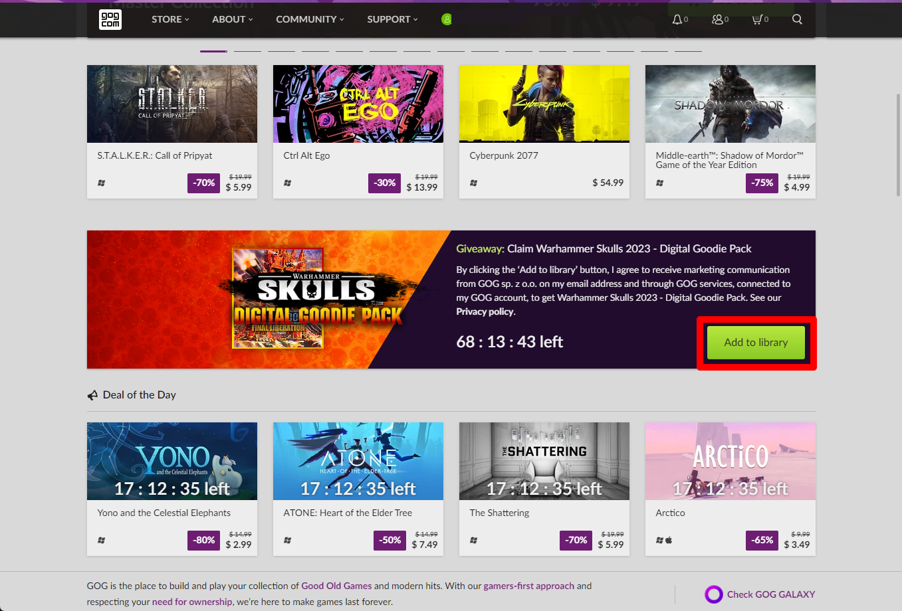Open Ctrl Alt Ego game thumbnail

tap(358, 104)
